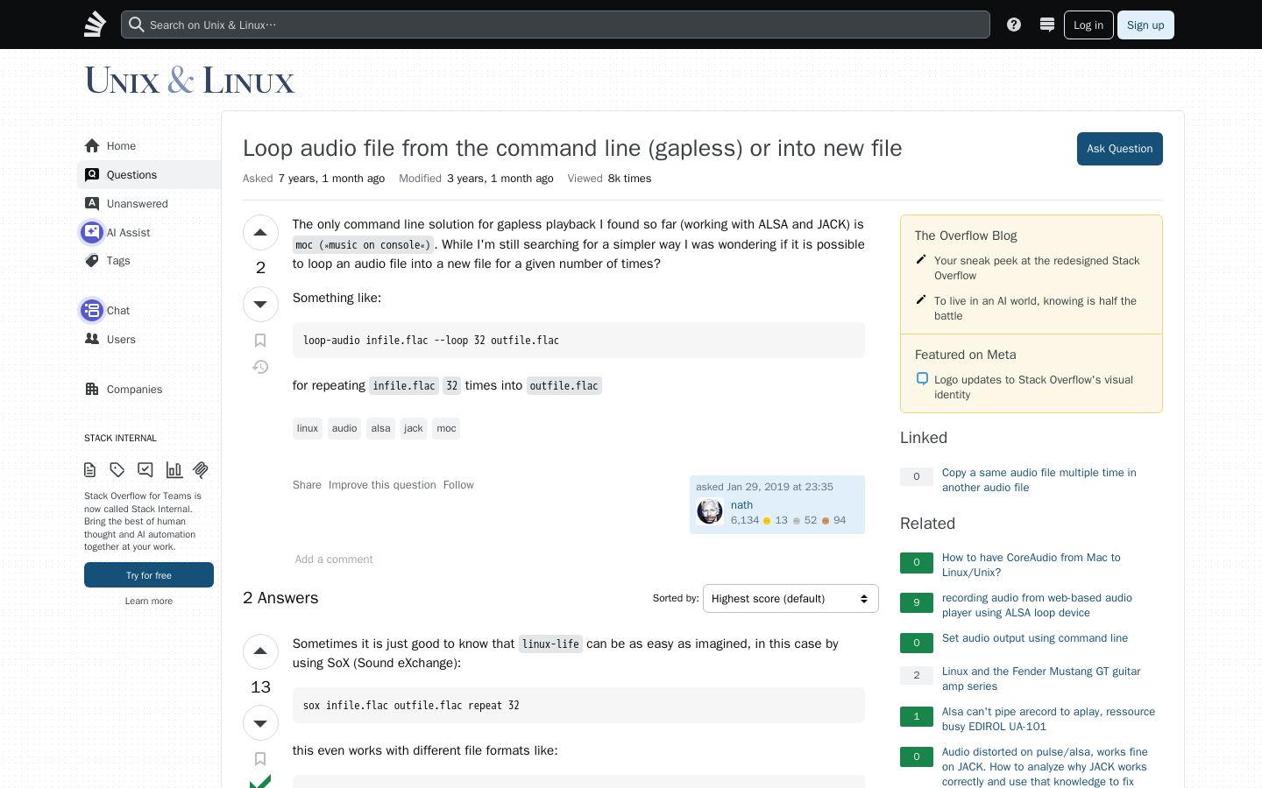Follow the question

[x=458, y=485]
